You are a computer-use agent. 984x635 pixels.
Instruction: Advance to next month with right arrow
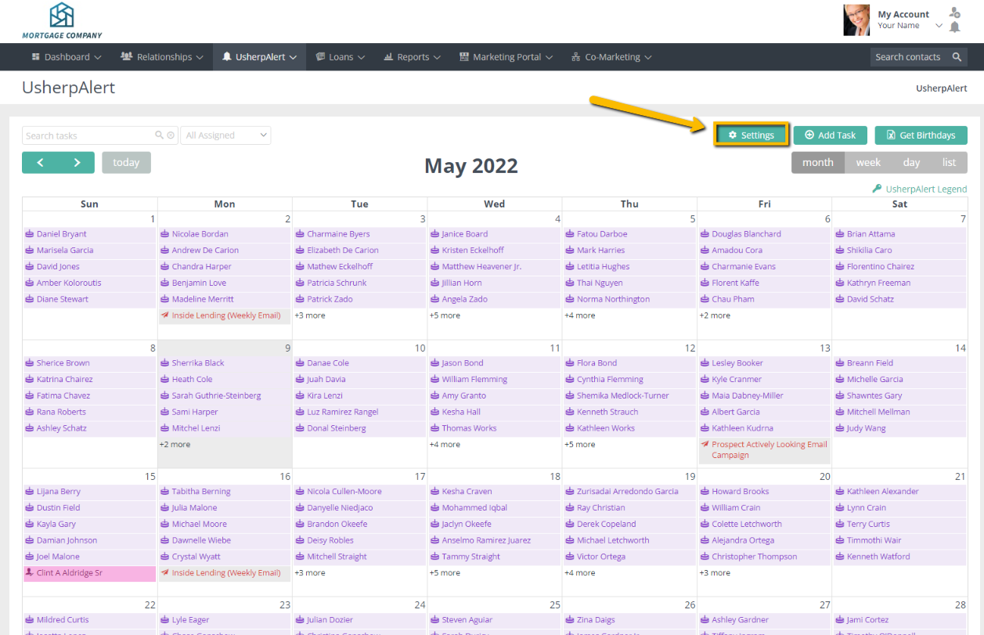pyautogui.click(x=77, y=162)
